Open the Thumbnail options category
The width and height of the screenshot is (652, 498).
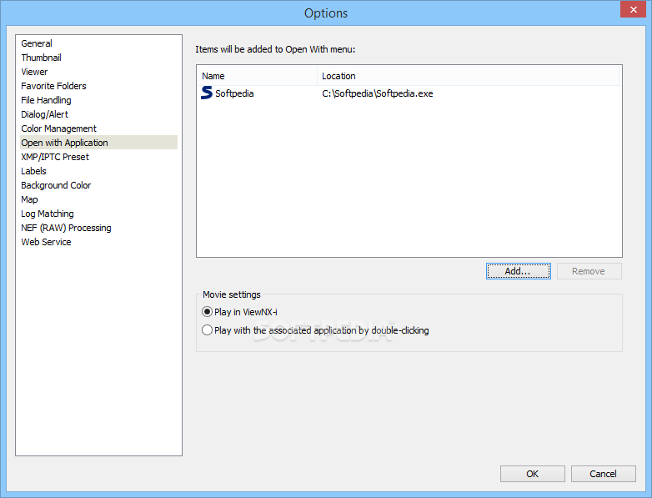41,58
